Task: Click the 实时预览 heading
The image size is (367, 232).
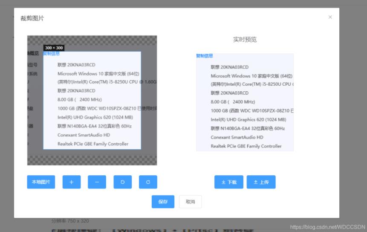Action: 245,39
